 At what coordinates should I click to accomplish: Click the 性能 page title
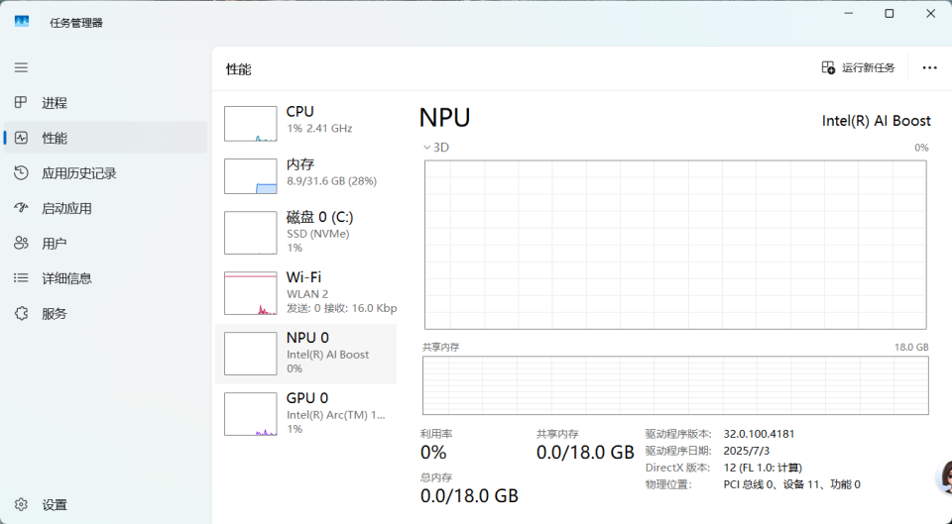point(238,69)
